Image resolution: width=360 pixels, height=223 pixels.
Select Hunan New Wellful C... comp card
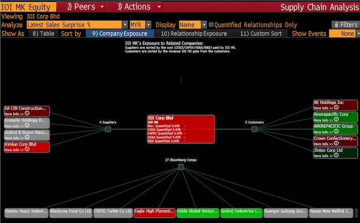click(331, 213)
